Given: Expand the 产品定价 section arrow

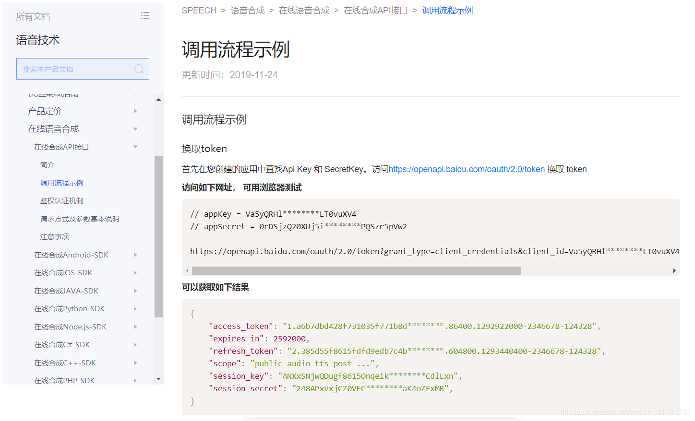Looking at the screenshot, I should (x=135, y=111).
